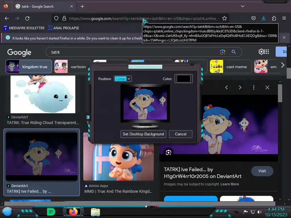Click the magnifier search button
Image resolution: width=291 pixels, height=218 pixels.
[x=234, y=52]
